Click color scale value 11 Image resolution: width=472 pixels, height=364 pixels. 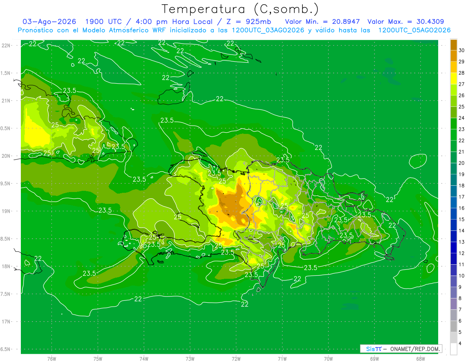pyautogui.click(x=462, y=265)
